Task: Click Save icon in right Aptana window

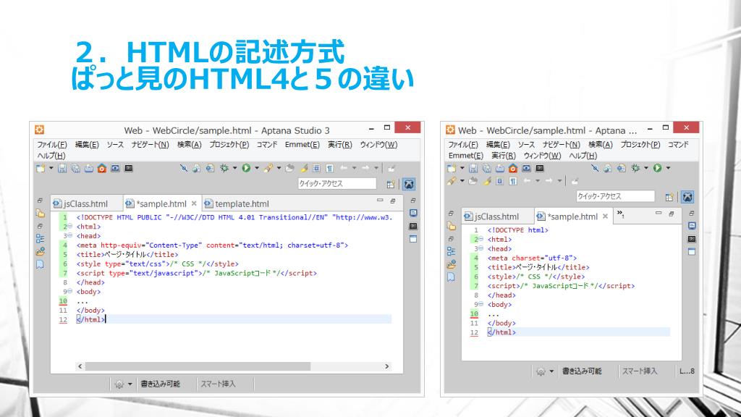Action: 473,168
